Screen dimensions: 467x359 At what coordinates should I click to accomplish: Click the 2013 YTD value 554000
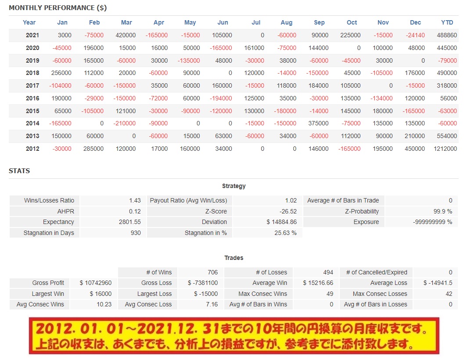pos(447,136)
